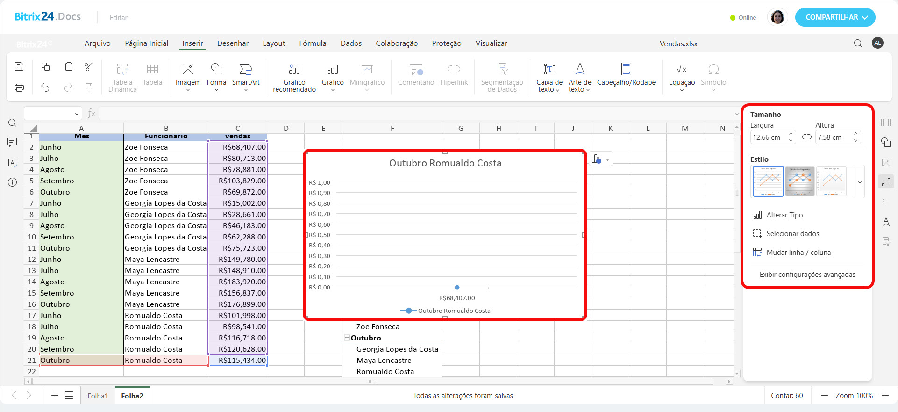Viewport: 898px width, 412px height.
Task: Expand the chart style gallery
Action: [x=860, y=182]
